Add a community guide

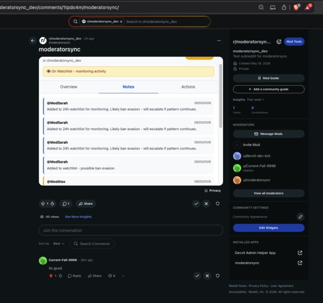tap(269, 89)
